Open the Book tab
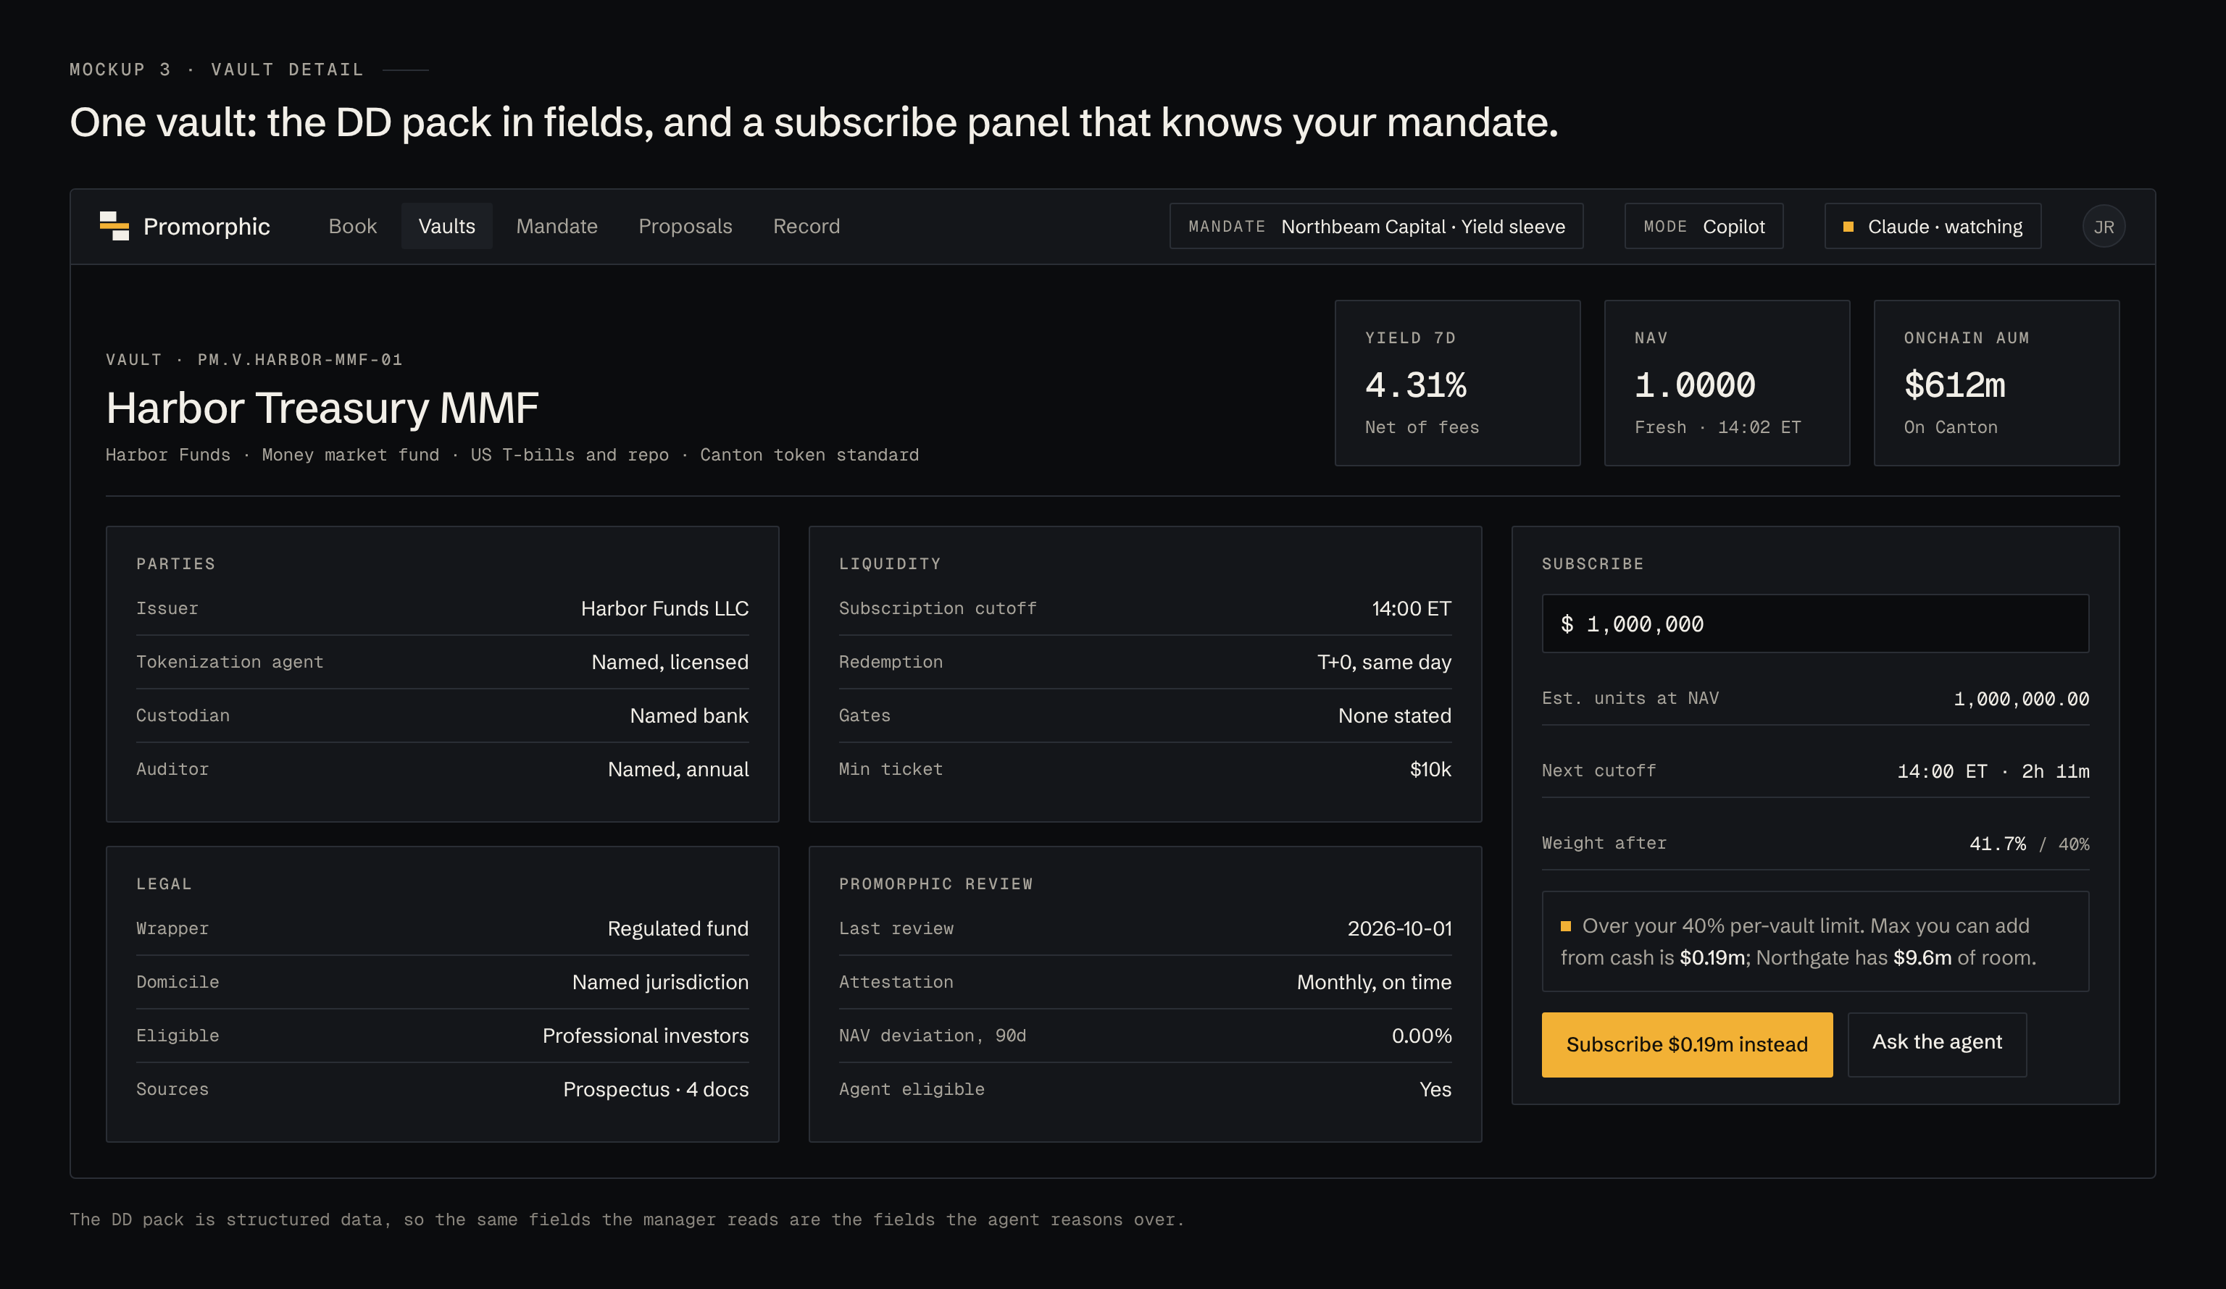 point(352,226)
